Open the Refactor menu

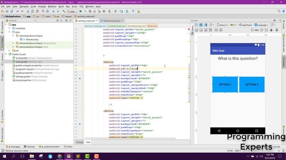pyautogui.click(x=52, y=7)
